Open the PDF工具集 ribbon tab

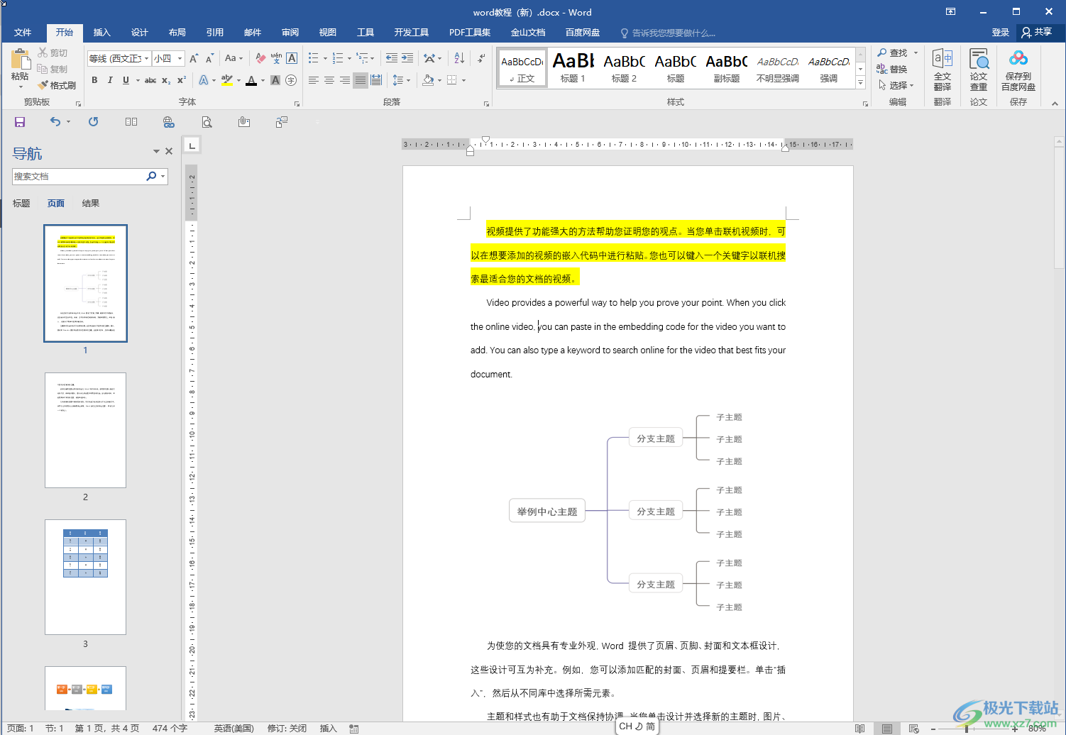point(470,33)
